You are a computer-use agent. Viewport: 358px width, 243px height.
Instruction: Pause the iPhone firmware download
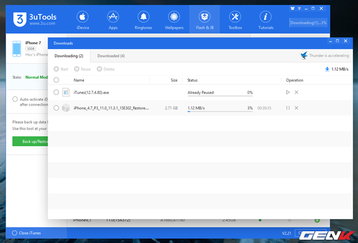[288, 108]
